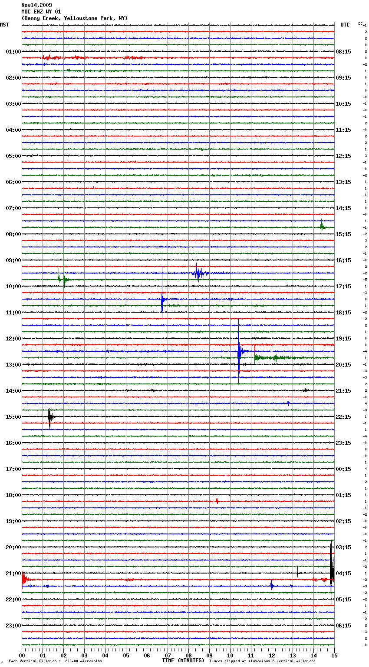The height and width of the screenshot is (667, 369).
Task: Click the 19:15 UTC time label
Action: click(343, 339)
